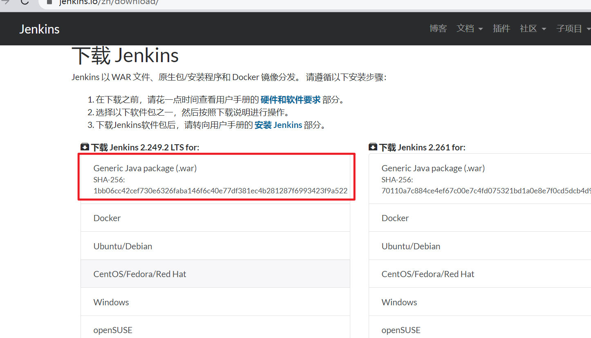This screenshot has height=338, width=591.
Task: Click download icon beside Jenkins 2.249.2 LTS
Action: tap(85, 147)
